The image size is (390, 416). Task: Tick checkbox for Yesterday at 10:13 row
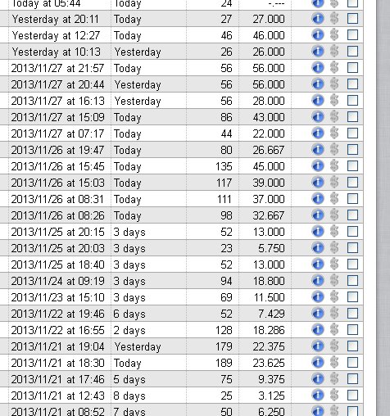coord(352,51)
